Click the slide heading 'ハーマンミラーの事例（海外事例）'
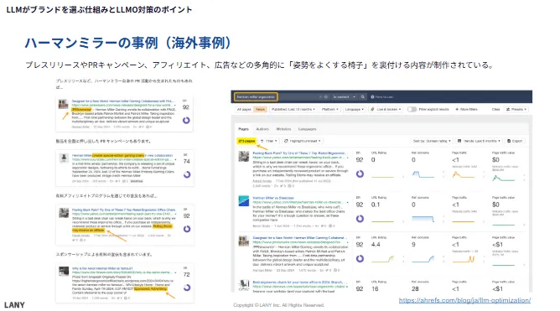Viewport: 560px width, 311px height. (x=128, y=43)
